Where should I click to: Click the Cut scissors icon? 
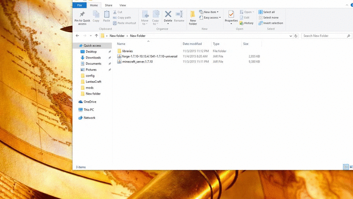coord(115,12)
